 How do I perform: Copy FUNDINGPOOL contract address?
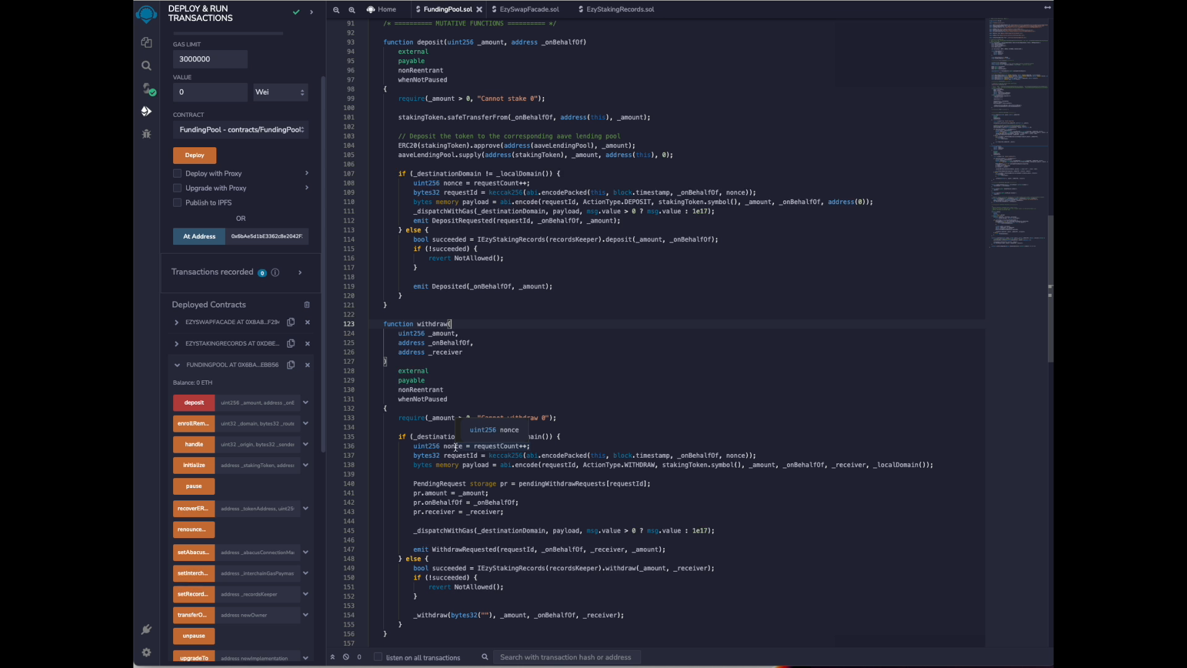(x=291, y=365)
